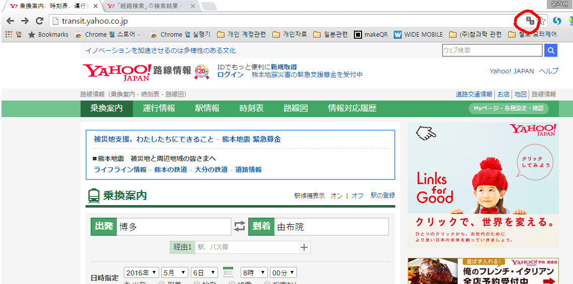Click the blue web search magnifier button
Image resolution: width=573 pixels, height=284 pixels.
pos(551,50)
